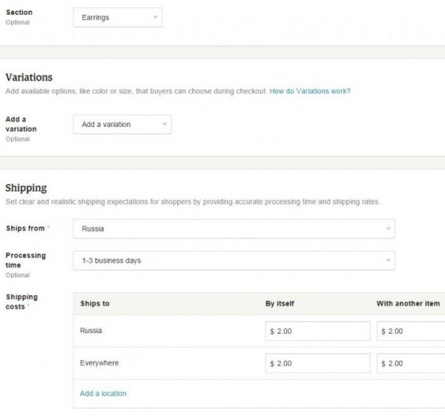Open the Section dropdown showing Earrings

(x=117, y=18)
